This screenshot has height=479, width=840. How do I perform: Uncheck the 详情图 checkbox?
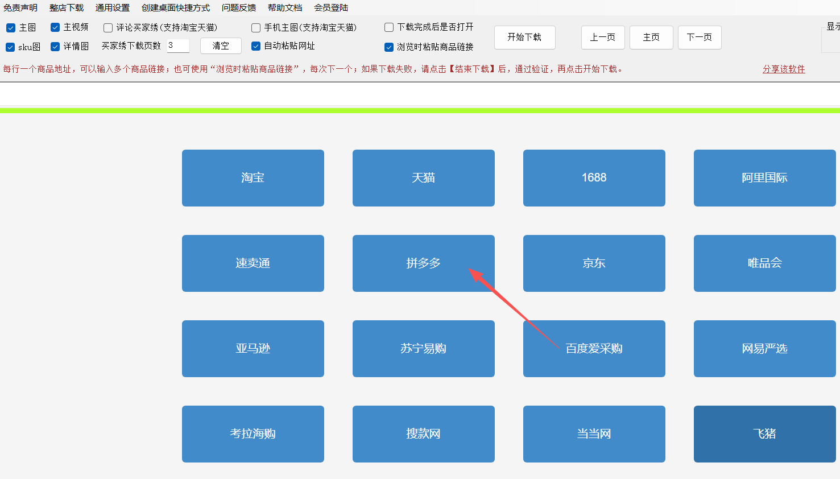click(55, 47)
